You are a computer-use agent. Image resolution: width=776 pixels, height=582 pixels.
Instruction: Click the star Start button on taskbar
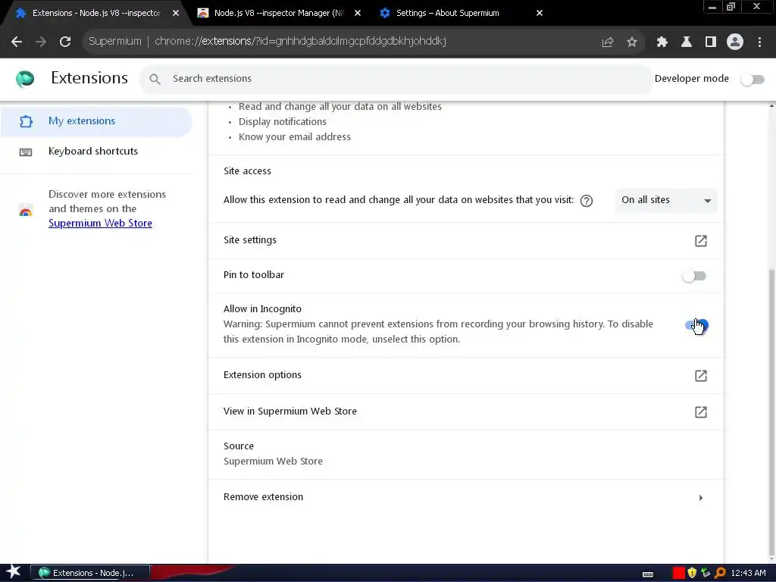(14, 572)
